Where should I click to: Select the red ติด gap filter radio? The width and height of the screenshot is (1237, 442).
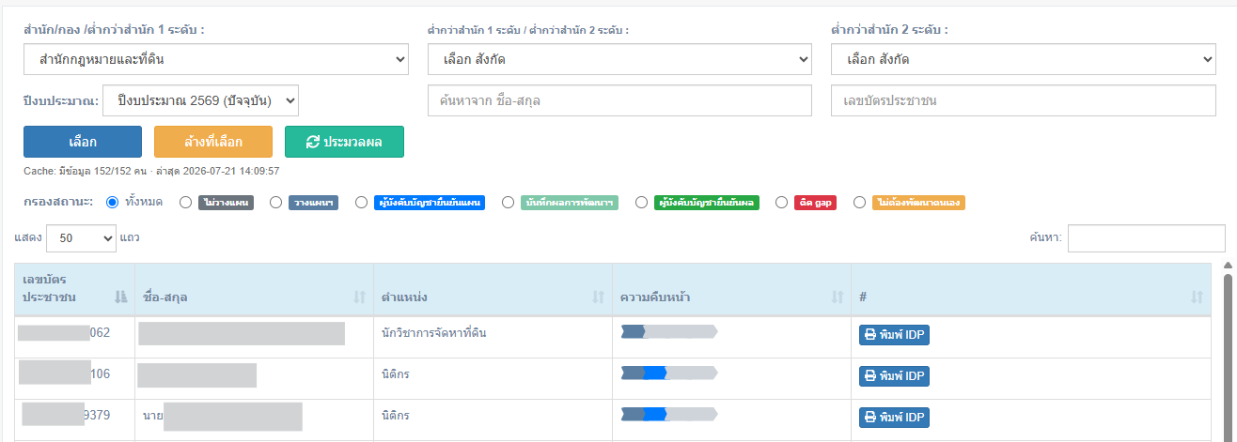click(781, 202)
